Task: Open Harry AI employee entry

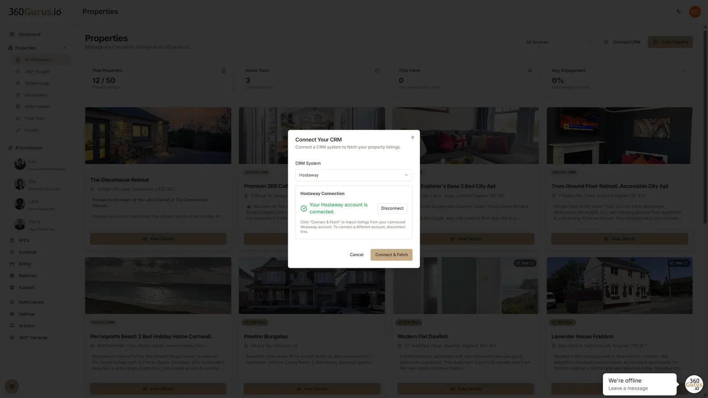Action: (40, 224)
